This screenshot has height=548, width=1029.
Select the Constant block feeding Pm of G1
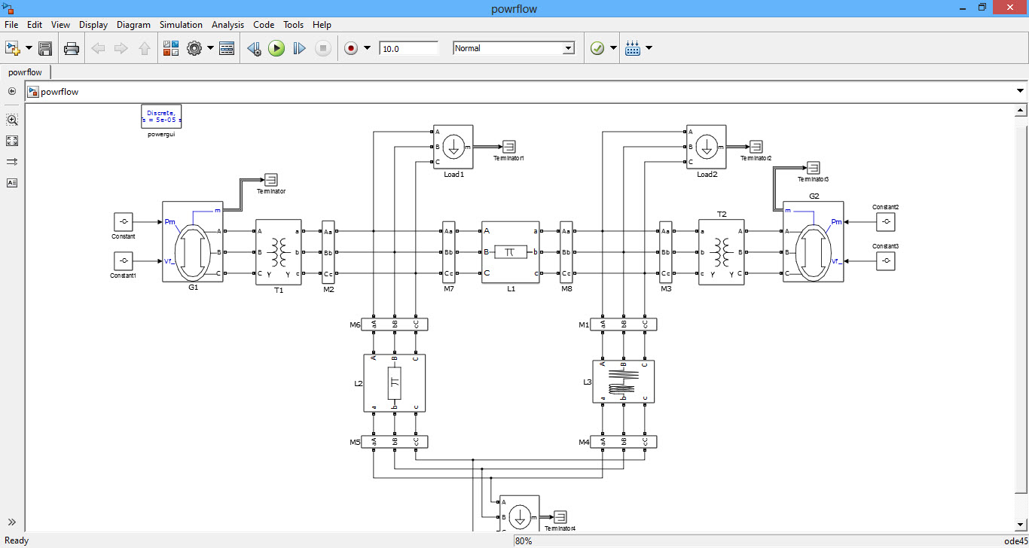point(124,222)
